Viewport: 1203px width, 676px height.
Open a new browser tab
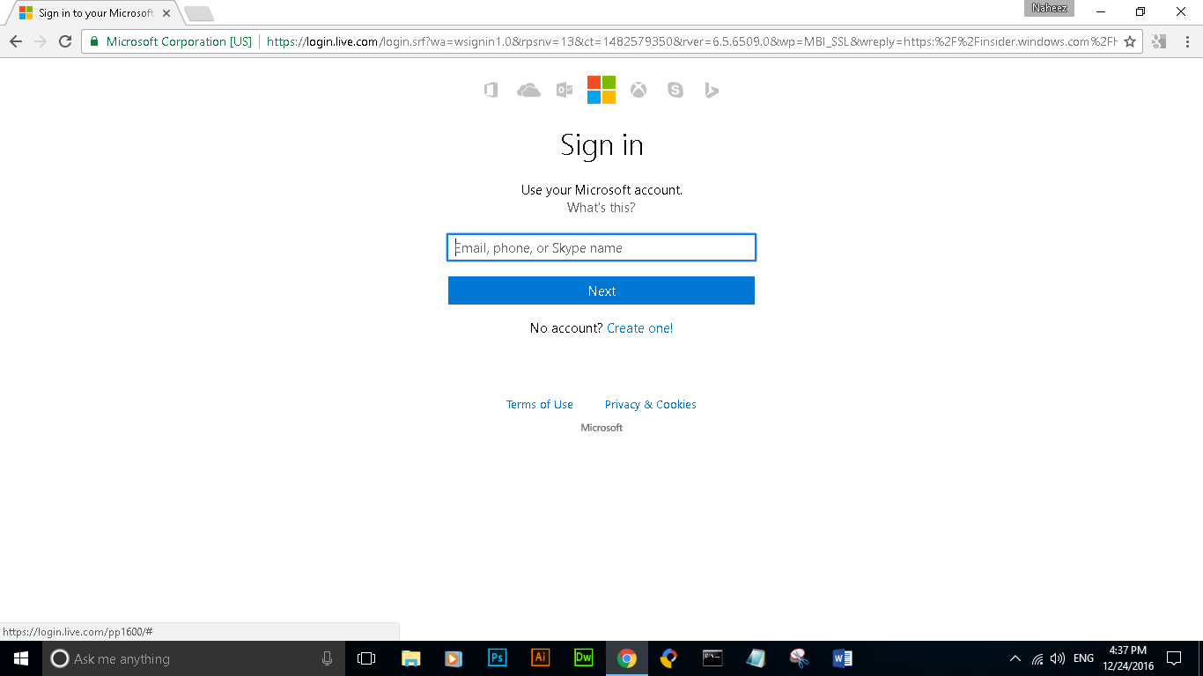199,13
